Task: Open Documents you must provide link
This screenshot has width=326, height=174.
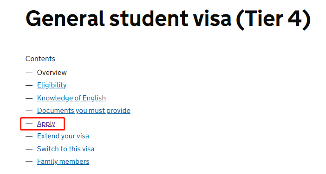Action: click(x=84, y=111)
